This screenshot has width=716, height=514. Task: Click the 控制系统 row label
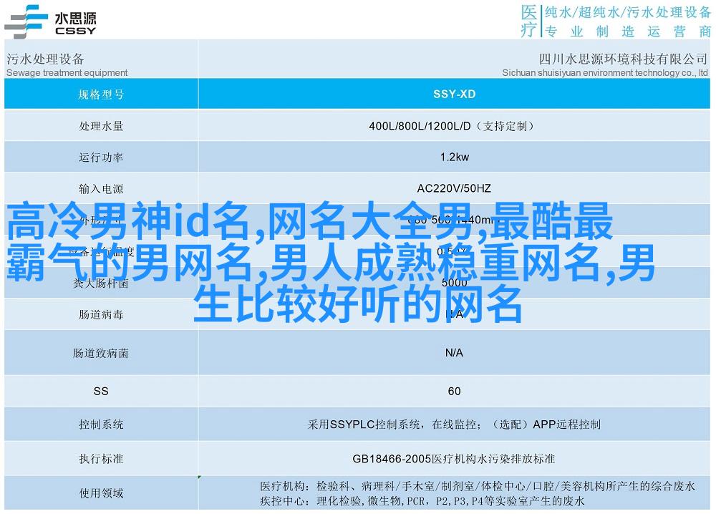101,425
